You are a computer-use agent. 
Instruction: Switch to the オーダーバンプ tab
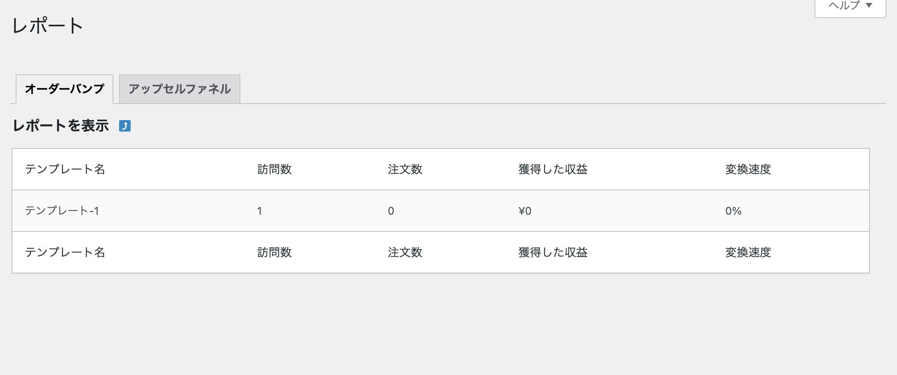(64, 89)
